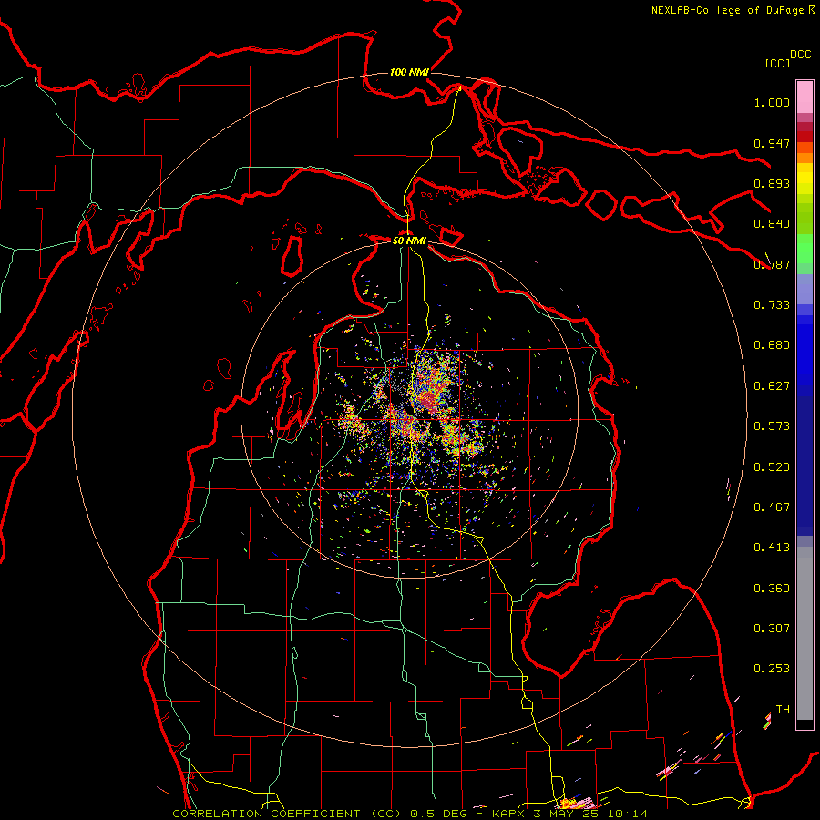820x820 pixels.
Task: Click the [CC] legend unit label
Action: pos(777,63)
